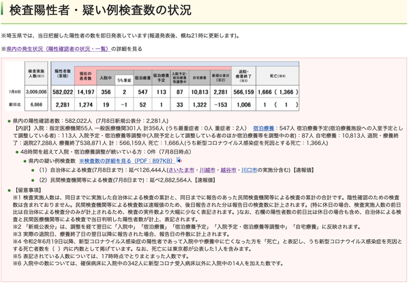Select the 退院・療養終了 table header
Image resolution: width=409 pixels, height=284 pixels.
(x=243, y=76)
